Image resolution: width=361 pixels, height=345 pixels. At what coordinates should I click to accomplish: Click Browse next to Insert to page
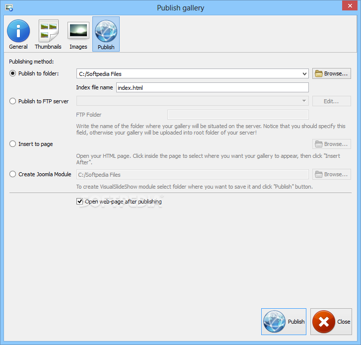332,144
